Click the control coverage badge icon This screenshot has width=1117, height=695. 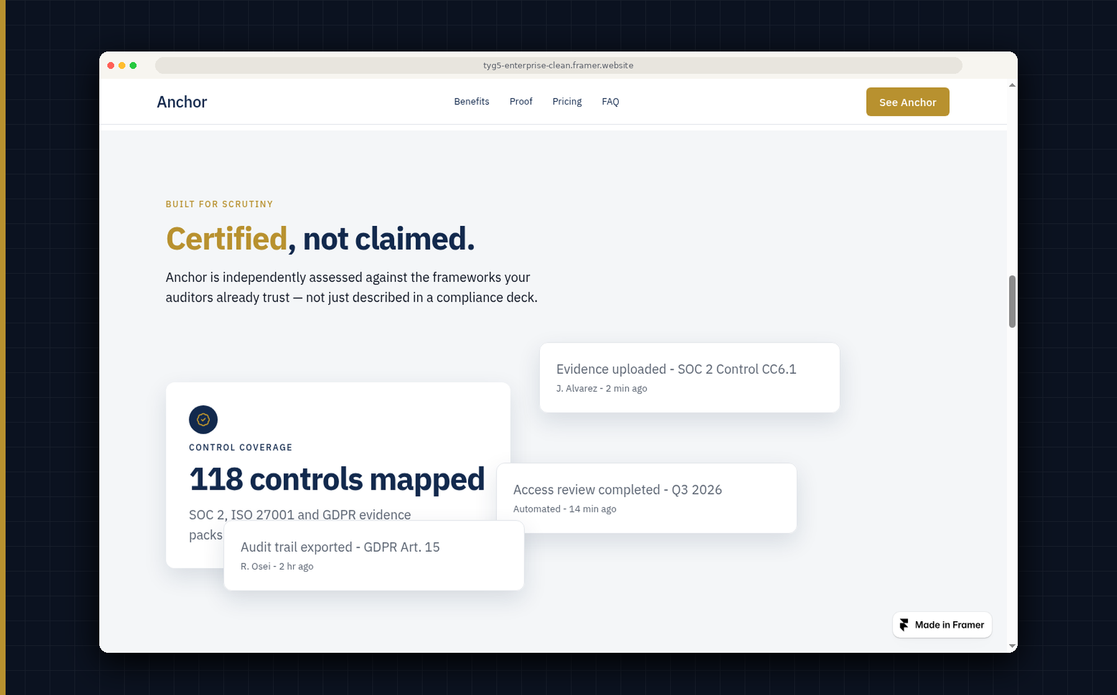pos(203,419)
